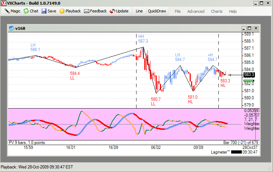Viewport: 273px width, 172px height.
Task: Open the Help menu
Action: coord(233,11)
